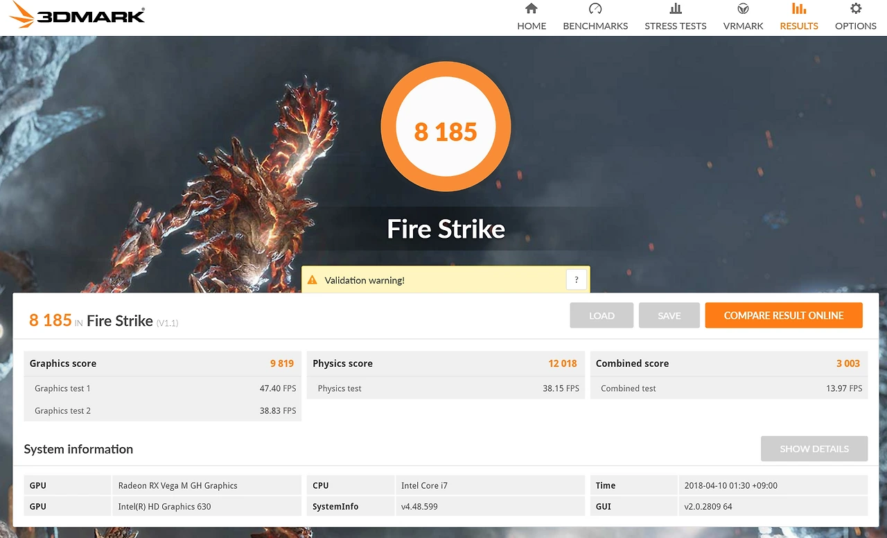Click the (V1.1) version label

point(167,323)
